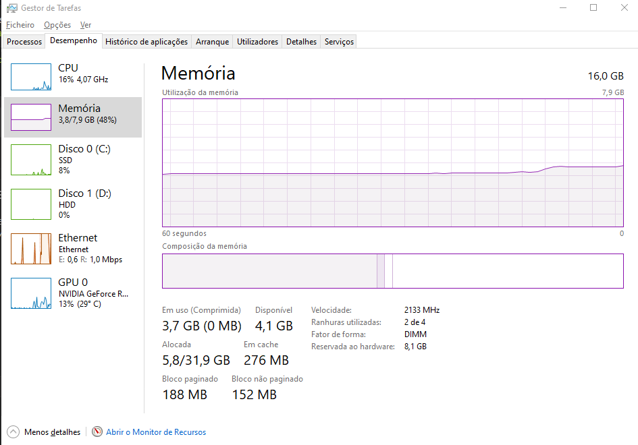
Task: Expand the Ver menu
Action: (x=86, y=25)
